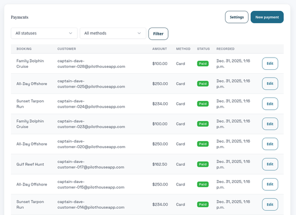The image size is (296, 215).
Task: Edit the customer-014 Sunset Tarpon Run payment
Action: point(270,204)
